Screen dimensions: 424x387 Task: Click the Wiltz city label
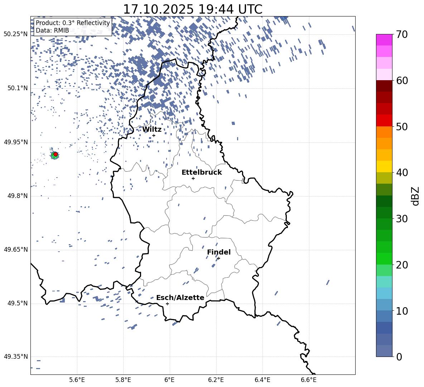[x=152, y=130]
